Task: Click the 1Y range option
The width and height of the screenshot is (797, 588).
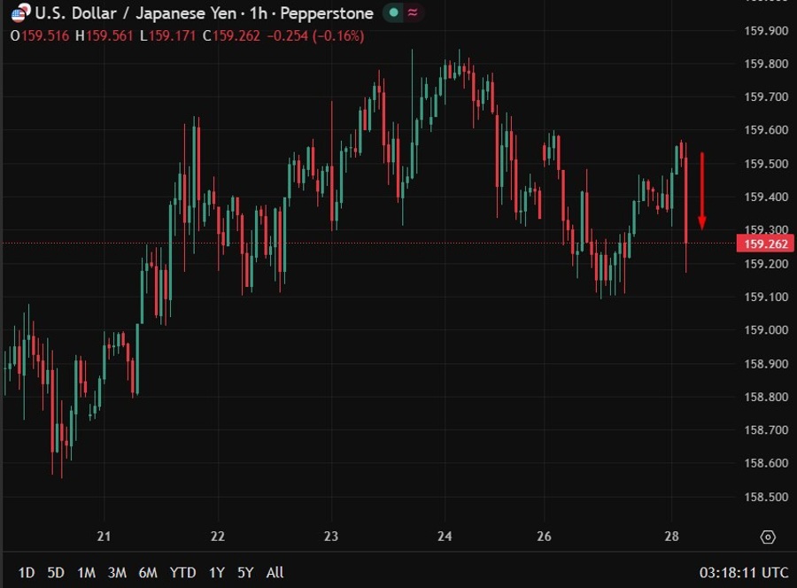Action: point(215,572)
